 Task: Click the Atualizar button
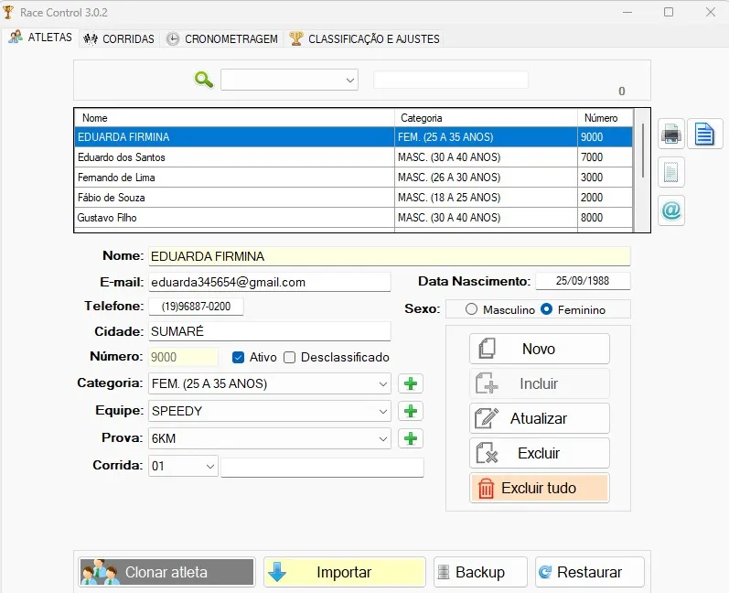click(x=539, y=418)
